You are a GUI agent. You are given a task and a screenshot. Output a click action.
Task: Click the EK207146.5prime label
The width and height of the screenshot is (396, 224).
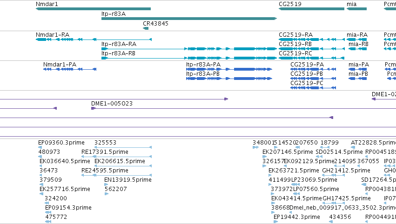point(288,152)
